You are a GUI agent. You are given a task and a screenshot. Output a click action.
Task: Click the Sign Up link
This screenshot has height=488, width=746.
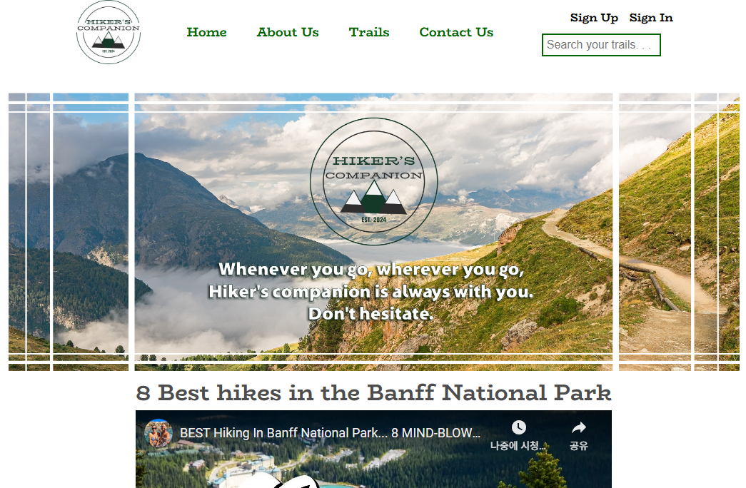click(594, 18)
